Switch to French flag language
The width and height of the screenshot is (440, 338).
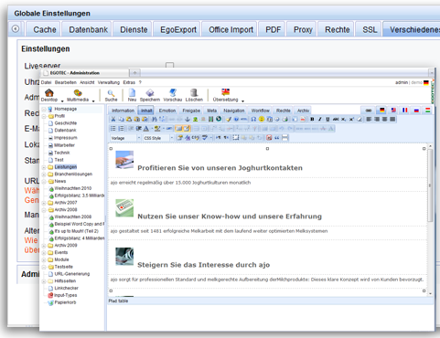click(405, 111)
